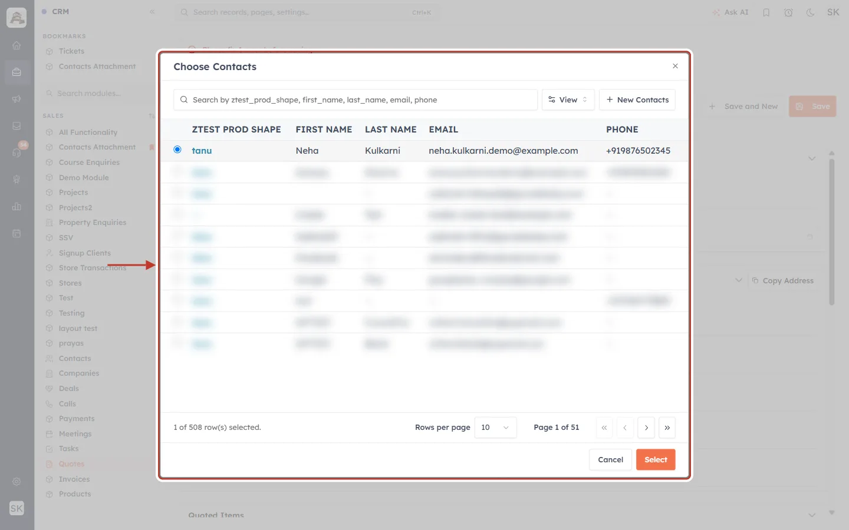Open the Deals module in the sidebar

[69, 389]
